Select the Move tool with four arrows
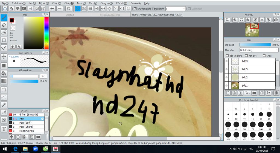 click(x=4, y=57)
